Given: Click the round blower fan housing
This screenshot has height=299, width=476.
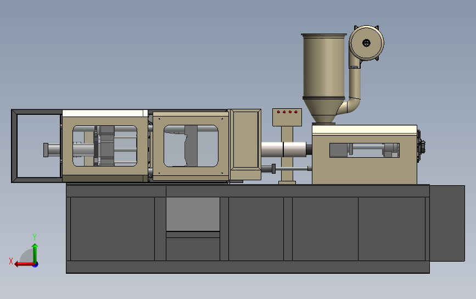Looking at the screenshot, I should click(x=366, y=43).
